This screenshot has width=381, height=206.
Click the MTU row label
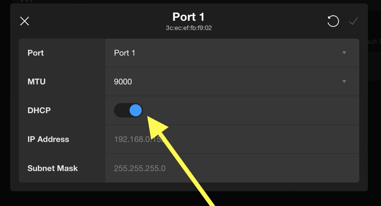(36, 82)
